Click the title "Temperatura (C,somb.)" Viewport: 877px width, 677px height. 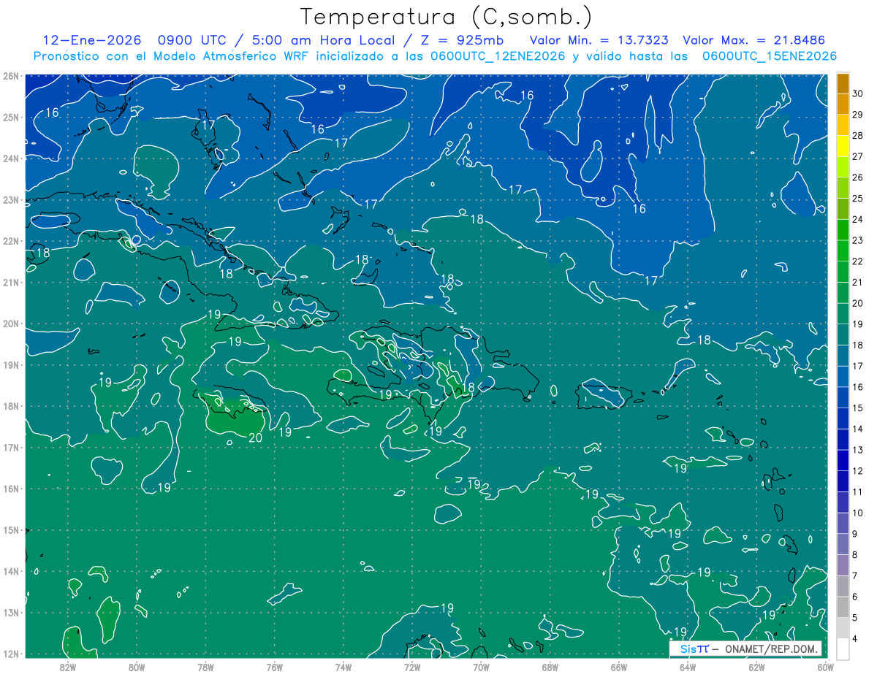point(447,17)
